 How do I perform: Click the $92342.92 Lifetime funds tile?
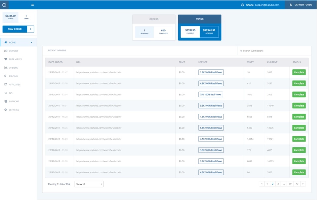coord(209,32)
